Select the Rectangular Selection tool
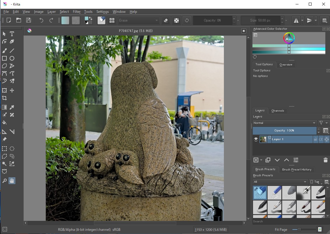The height and width of the screenshot is (234, 330). click(x=4, y=149)
